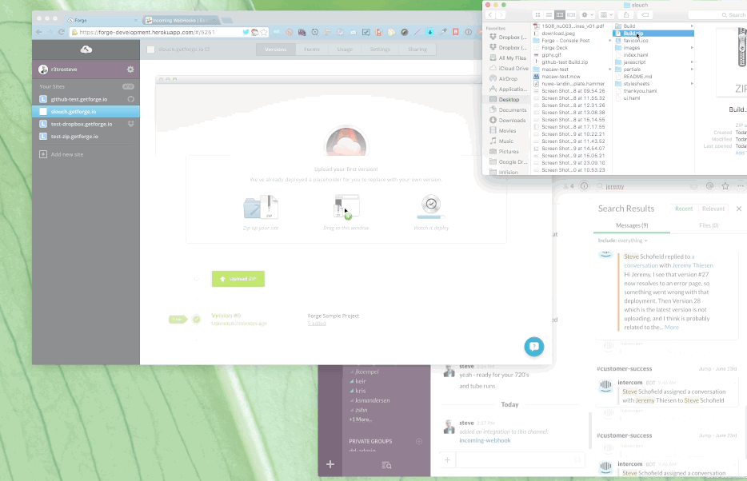This screenshot has width=747, height=481.
Task: Click Slack add team plus button
Action: pos(330,464)
